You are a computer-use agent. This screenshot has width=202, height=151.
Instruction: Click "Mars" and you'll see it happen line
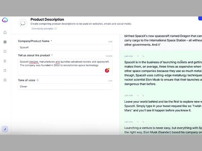pyautogui.click(x=158, y=110)
